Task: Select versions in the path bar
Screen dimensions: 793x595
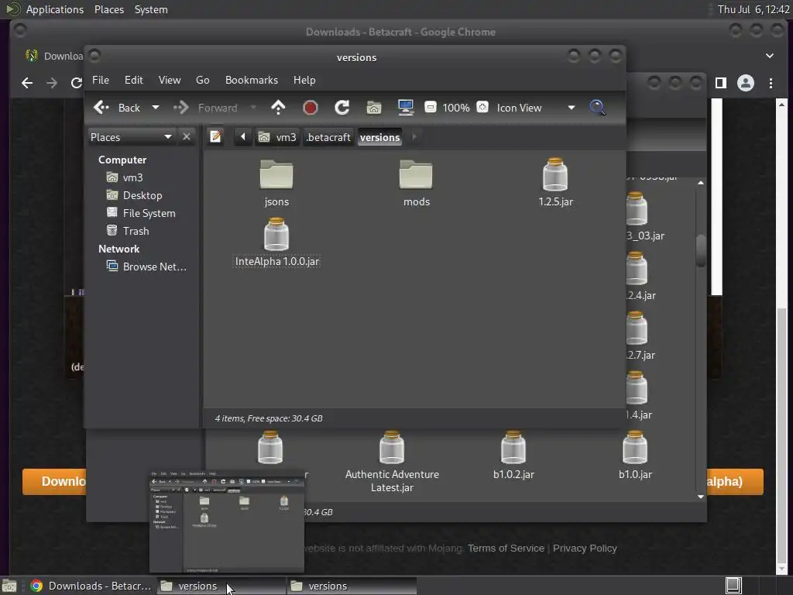Action: point(379,137)
